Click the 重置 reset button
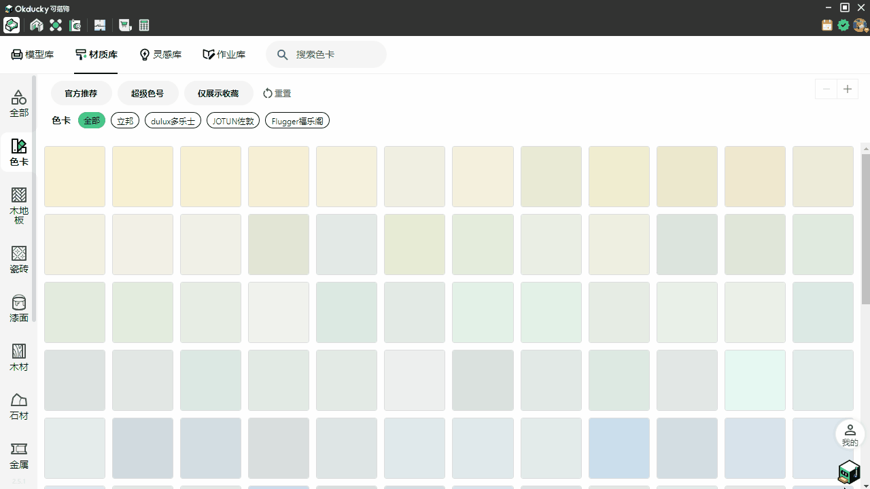870x489 pixels. [x=277, y=93]
